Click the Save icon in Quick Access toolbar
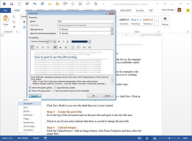Image resolution: width=192 pixels, height=141 pixels. [12, 4]
